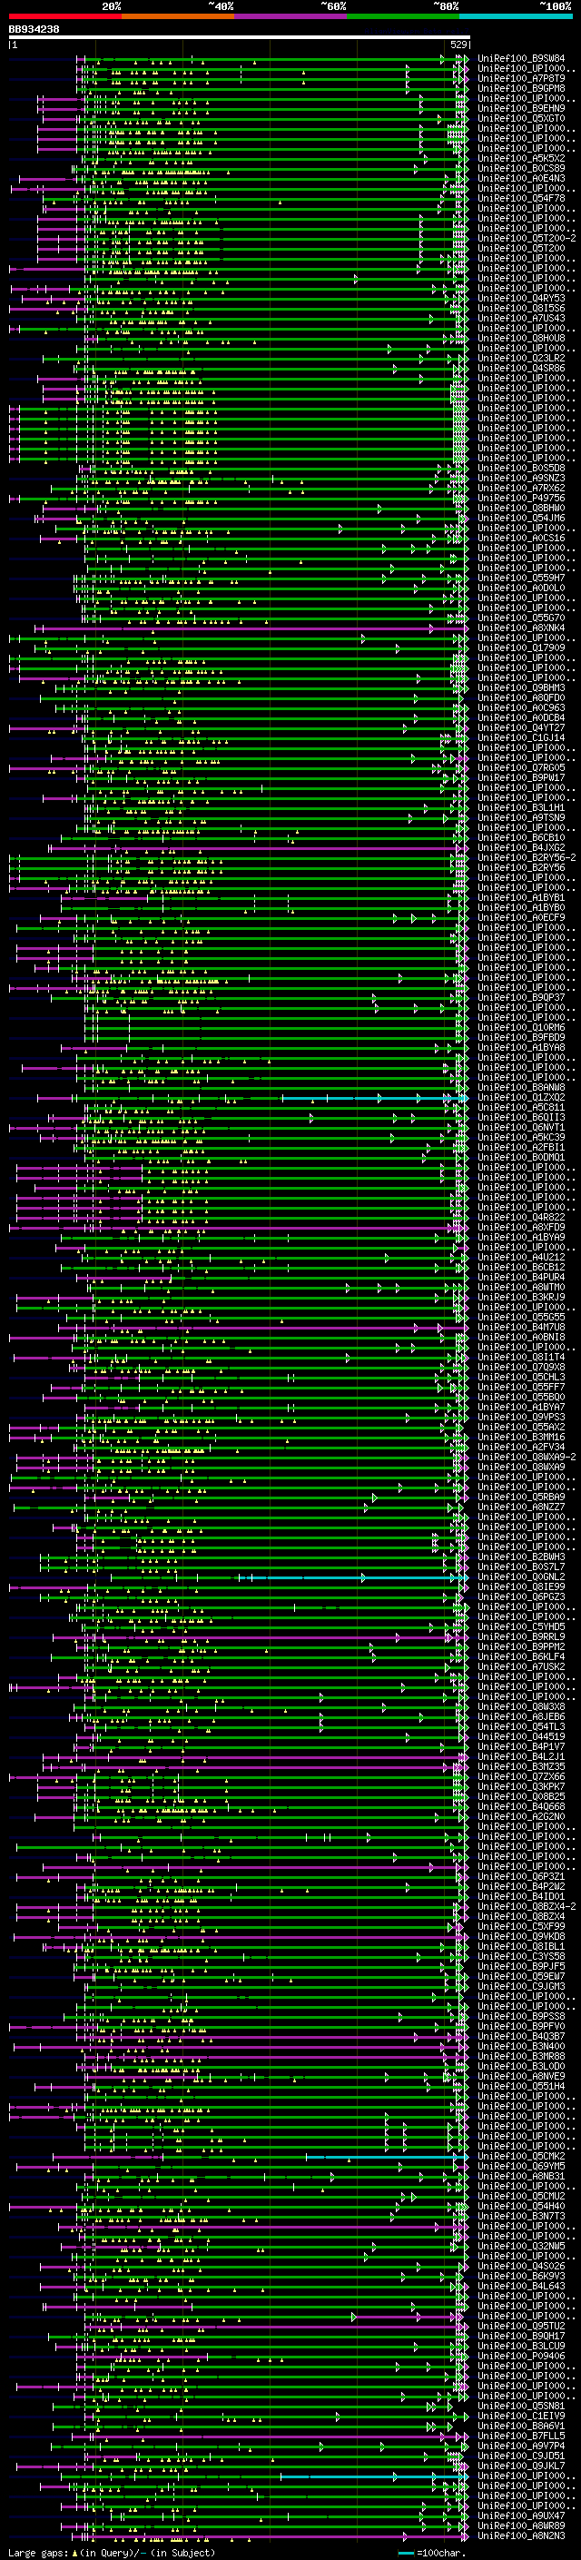Viewport: 581px width, 2560px height.
Task: Choose the UniRef100_B2BWH3 entry
Action: click(x=521, y=1557)
